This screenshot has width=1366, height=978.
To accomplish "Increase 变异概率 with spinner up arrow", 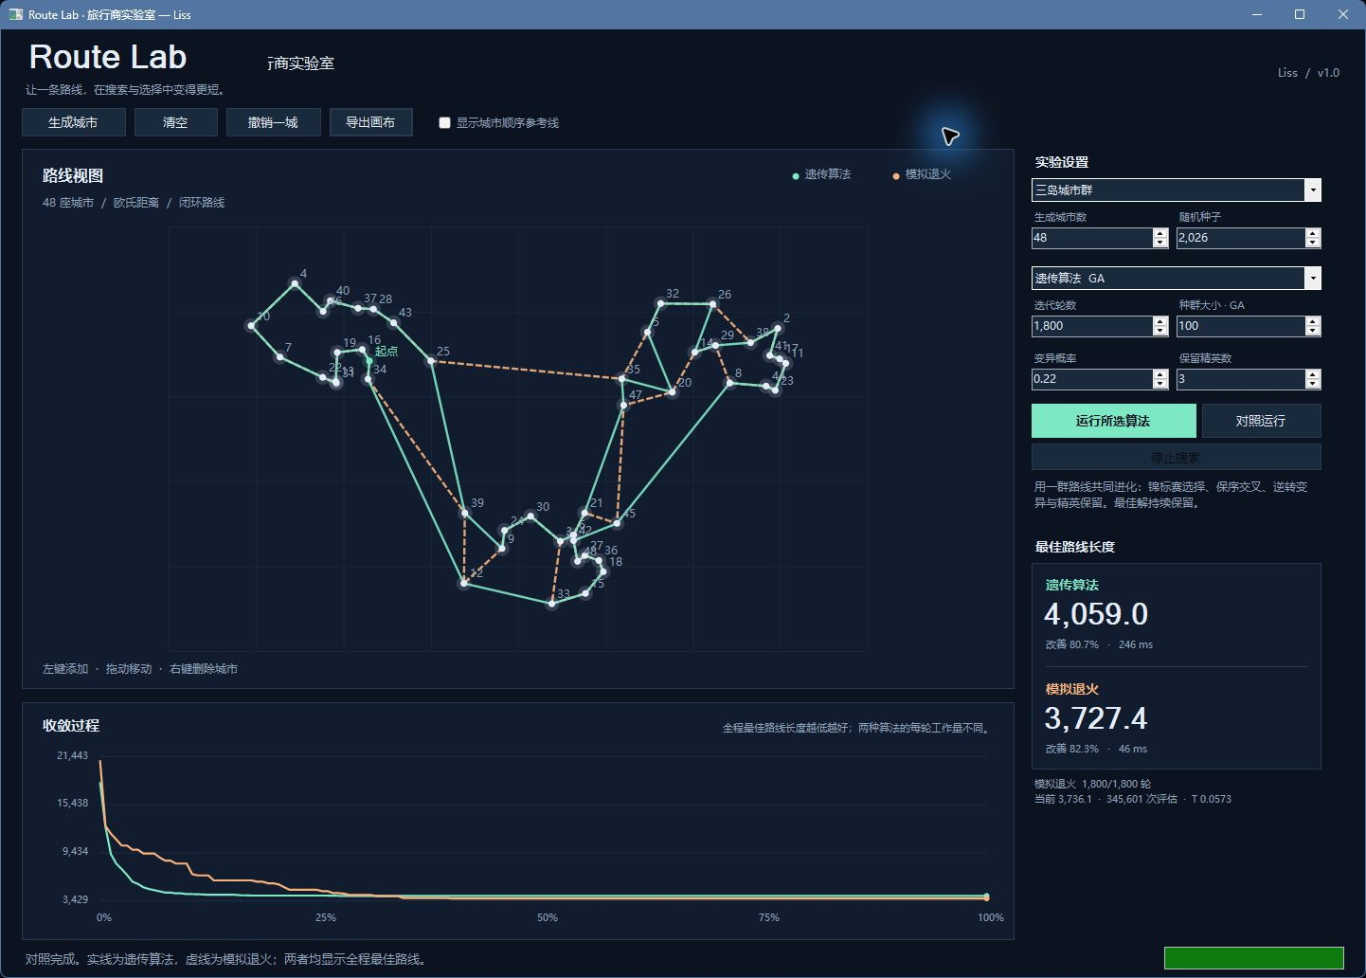I will [1160, 374].
